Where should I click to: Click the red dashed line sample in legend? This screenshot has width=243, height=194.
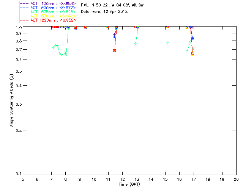tap(24, 20)
